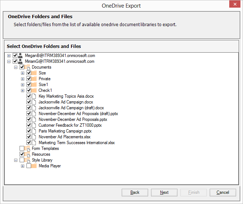Uncheck the Resources library checkbox
This screenshot has height=204, width=243.
[x=22, y=154]
